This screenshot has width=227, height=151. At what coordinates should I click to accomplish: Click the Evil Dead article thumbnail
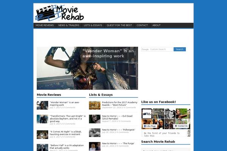(x=95, y=119)
